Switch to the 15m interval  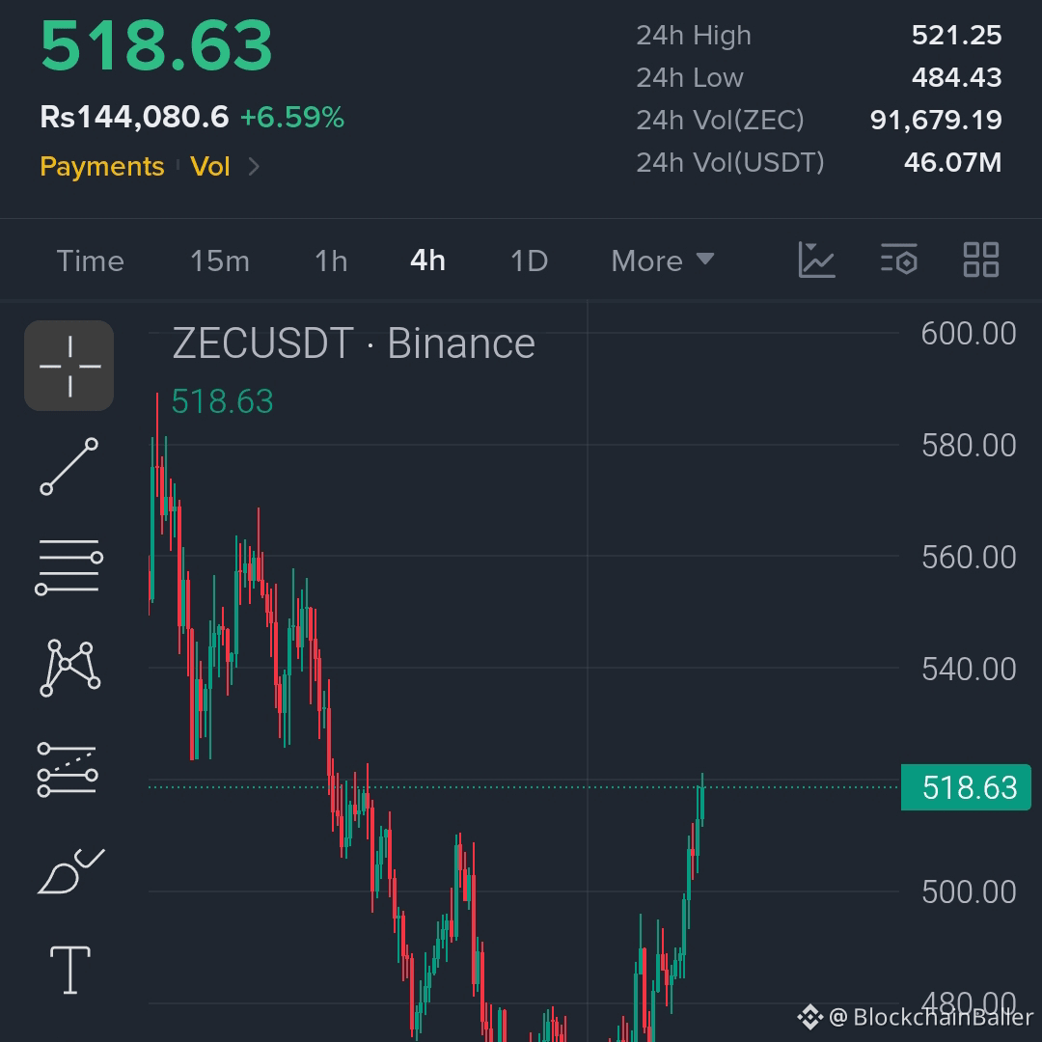[x=220, y=261]
